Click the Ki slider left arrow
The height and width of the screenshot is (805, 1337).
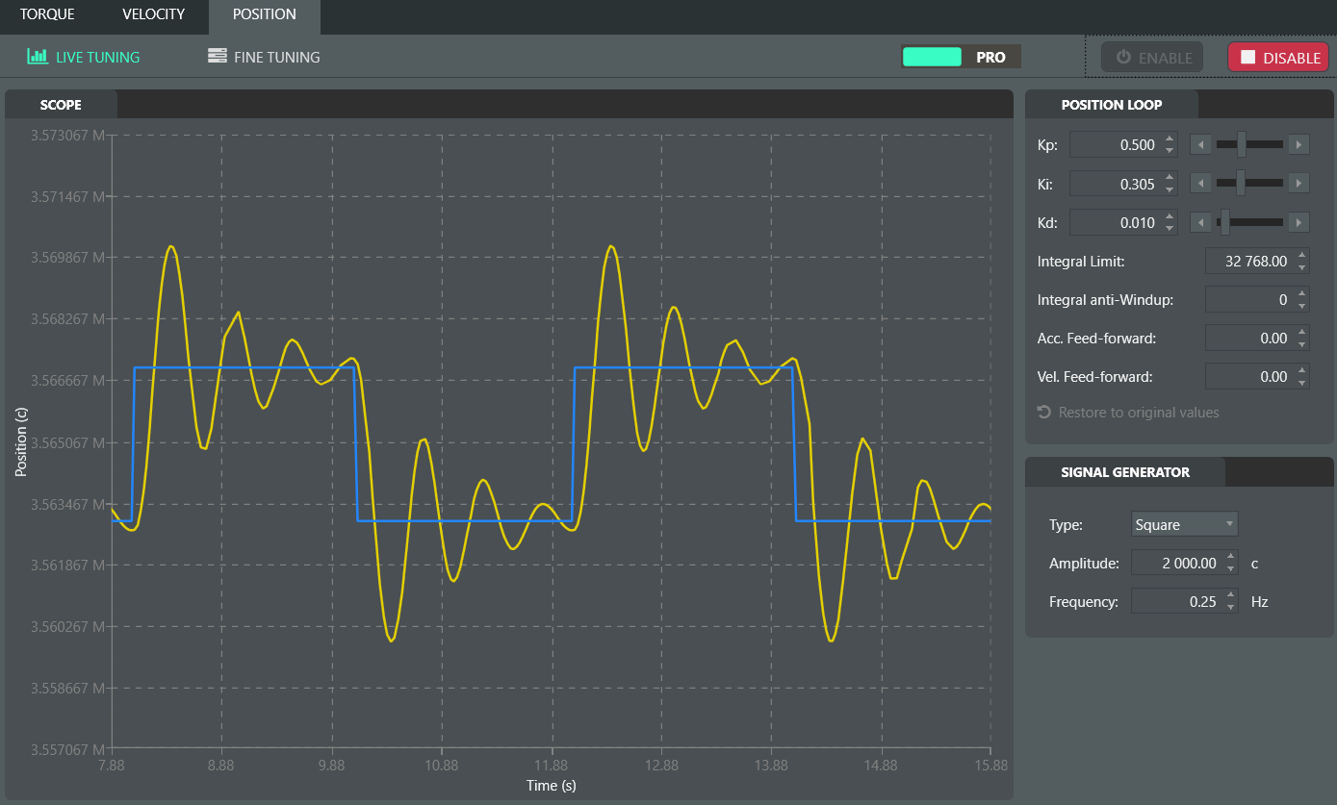(x=1201, y=183)
